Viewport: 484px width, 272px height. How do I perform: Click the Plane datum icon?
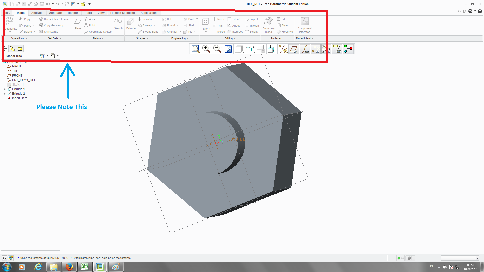pos(78,24)
